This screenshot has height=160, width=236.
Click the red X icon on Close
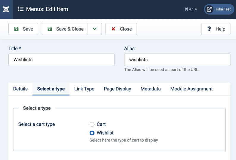(x=113, y=29)
